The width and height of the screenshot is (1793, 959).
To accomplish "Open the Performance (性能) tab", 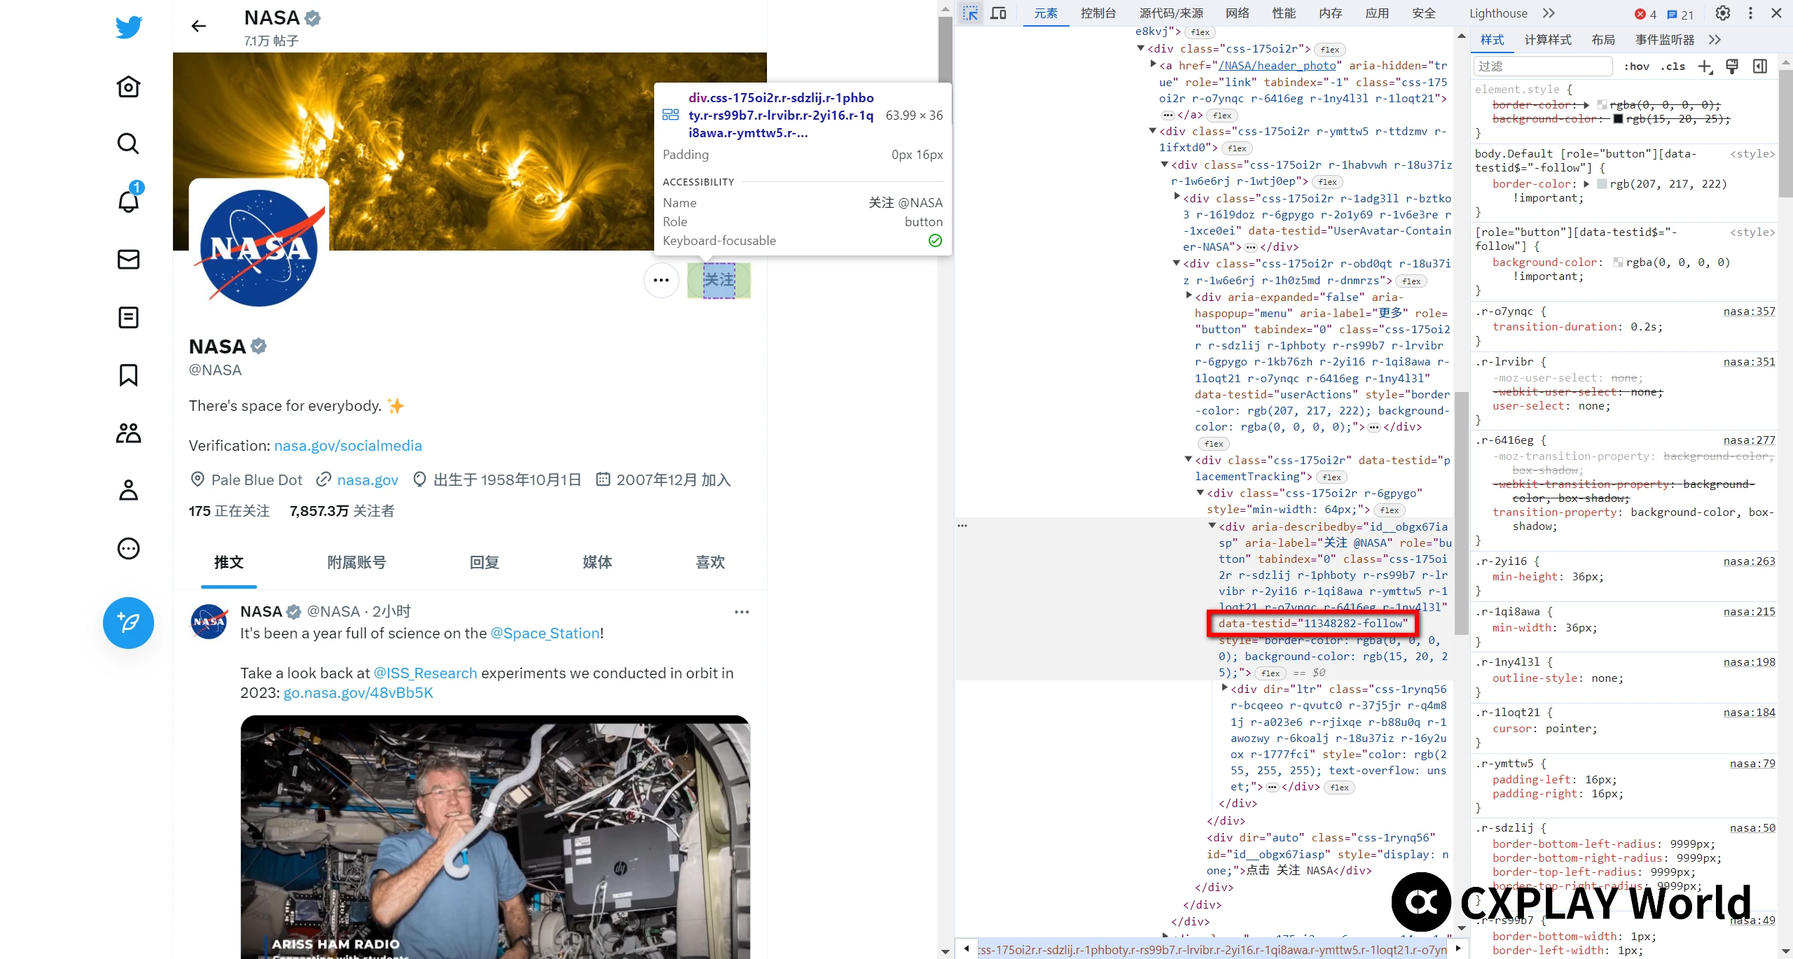I will (x=1284, y=13).
